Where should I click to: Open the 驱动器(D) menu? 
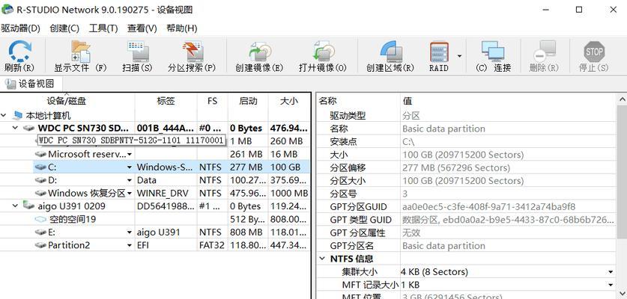click(x=21, y=28)
